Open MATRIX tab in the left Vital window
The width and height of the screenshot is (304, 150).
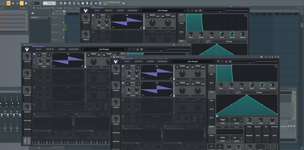point(62,49)
